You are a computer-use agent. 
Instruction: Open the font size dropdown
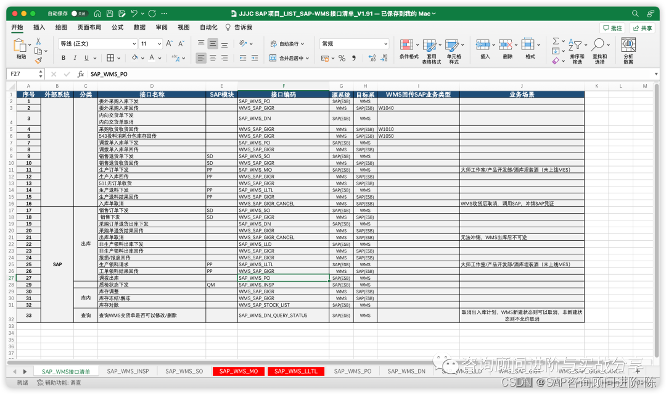coord(159,43)
